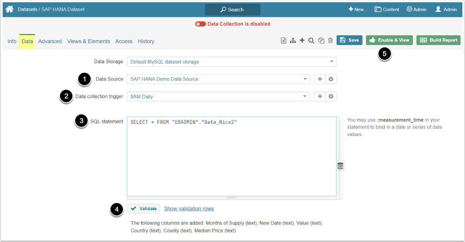Delete dataset with trash icon
Viewport: 465px width, 242px height.
330,41
